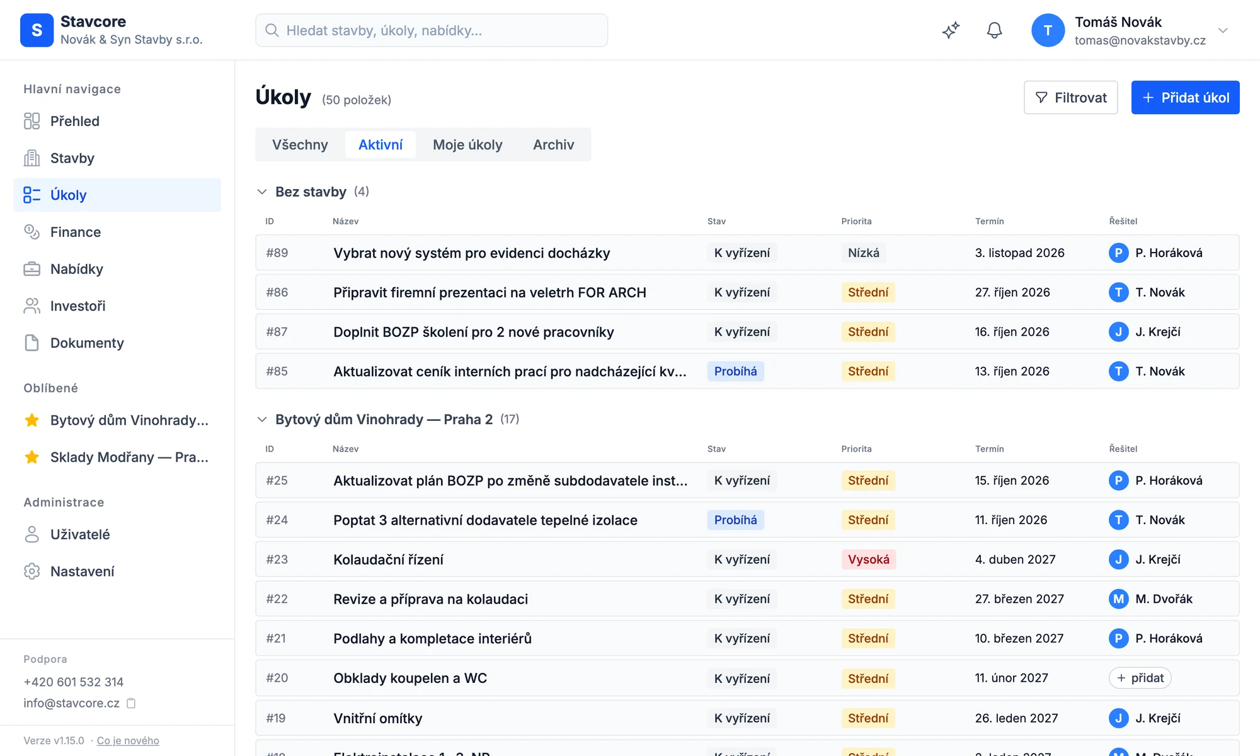Click the Stavcore S logo icon
The width and height of the screenshot is (1260, 756).
tap(37, 30)
